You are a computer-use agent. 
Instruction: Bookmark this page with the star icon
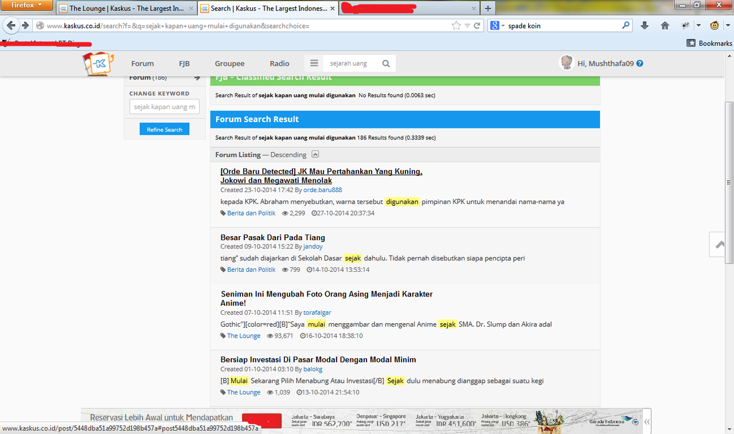point(456,26)
